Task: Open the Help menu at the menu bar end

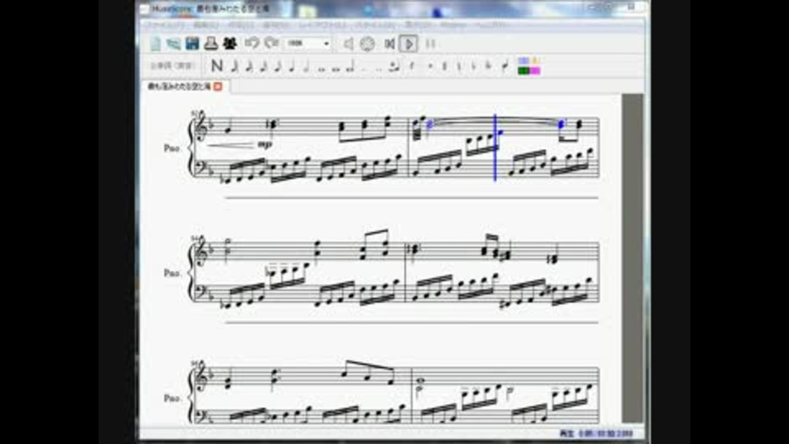Action: (x=491, y=25)
